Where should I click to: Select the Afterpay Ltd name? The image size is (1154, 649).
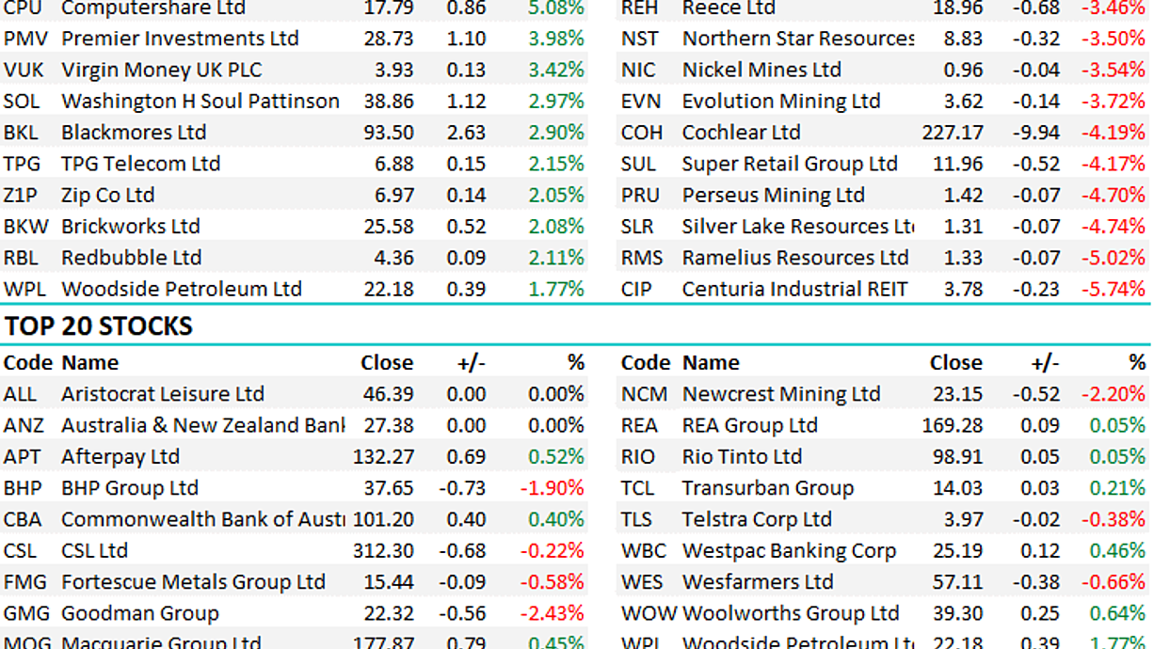(x=120, y=456)
